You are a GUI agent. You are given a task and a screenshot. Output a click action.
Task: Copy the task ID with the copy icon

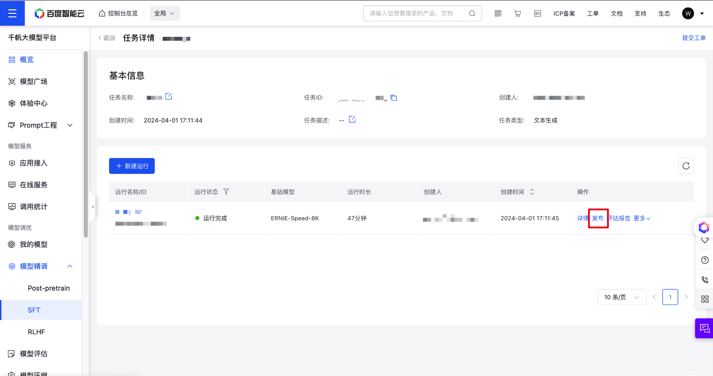point(394,98)
